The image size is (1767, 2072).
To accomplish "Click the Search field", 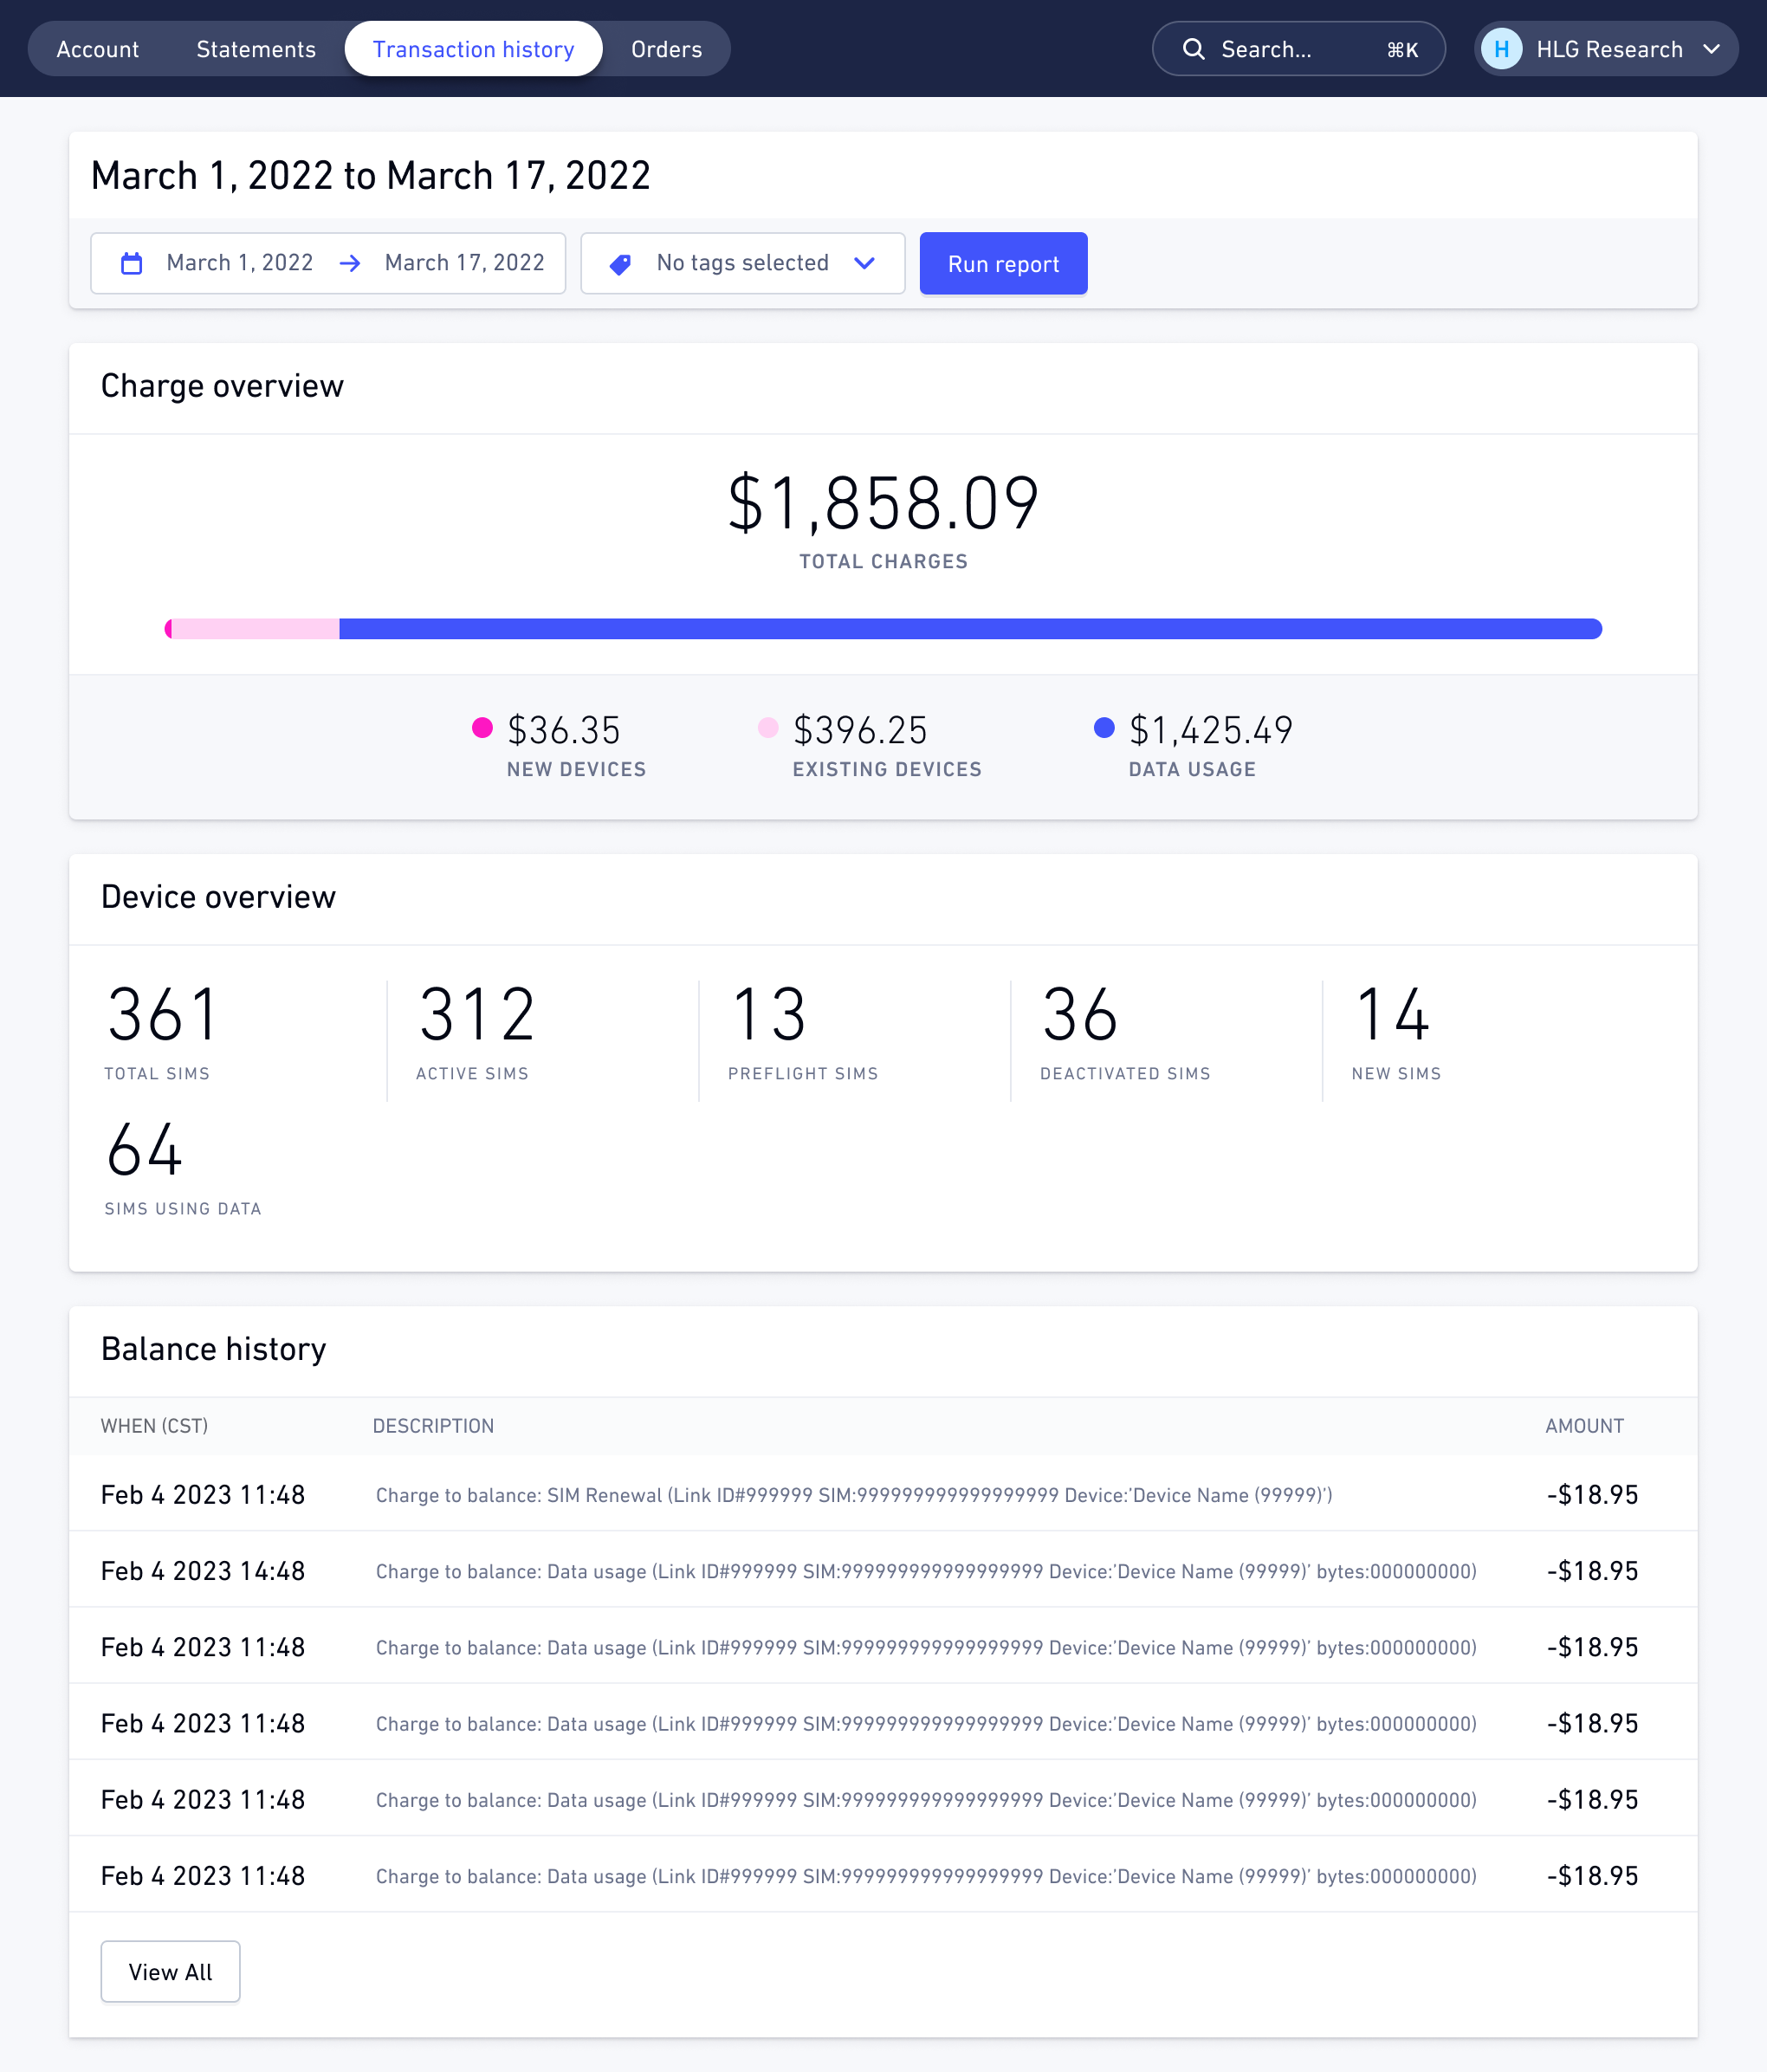I will click(1298, 49).
